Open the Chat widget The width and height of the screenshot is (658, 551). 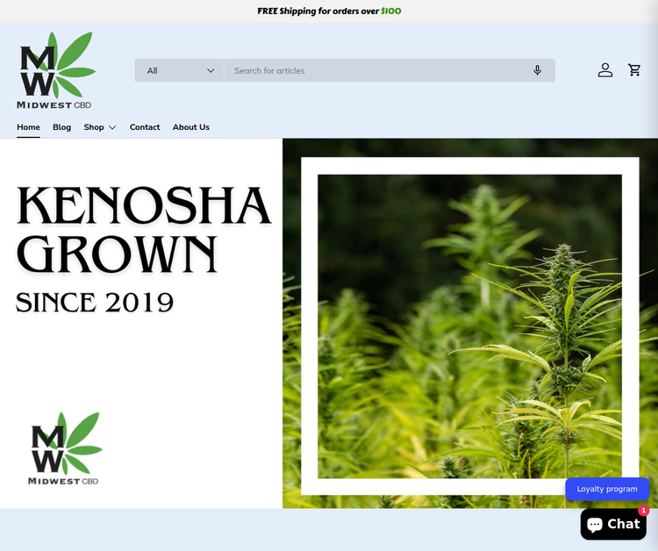point(613,524)
